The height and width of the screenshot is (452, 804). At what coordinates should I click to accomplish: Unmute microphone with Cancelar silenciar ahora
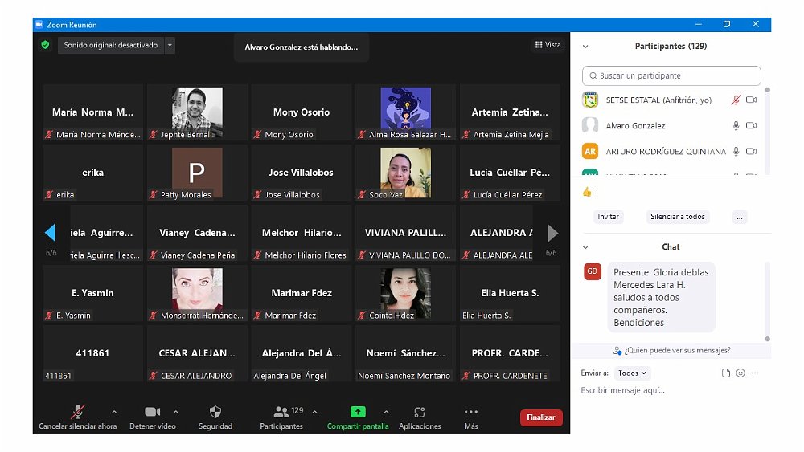point(78,412)
